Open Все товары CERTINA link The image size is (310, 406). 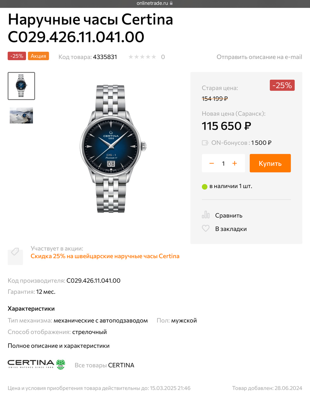pos(104,365)
